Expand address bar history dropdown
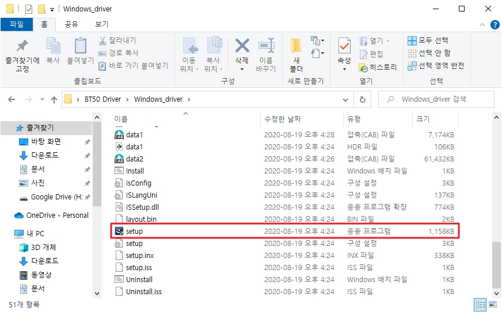Viewport: 502px width, 312px height. click(x=345, y=100)
